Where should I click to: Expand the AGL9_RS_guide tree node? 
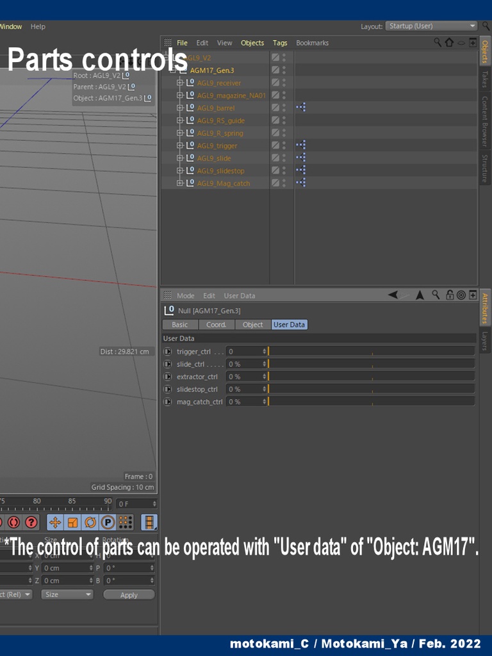[180, 120]
